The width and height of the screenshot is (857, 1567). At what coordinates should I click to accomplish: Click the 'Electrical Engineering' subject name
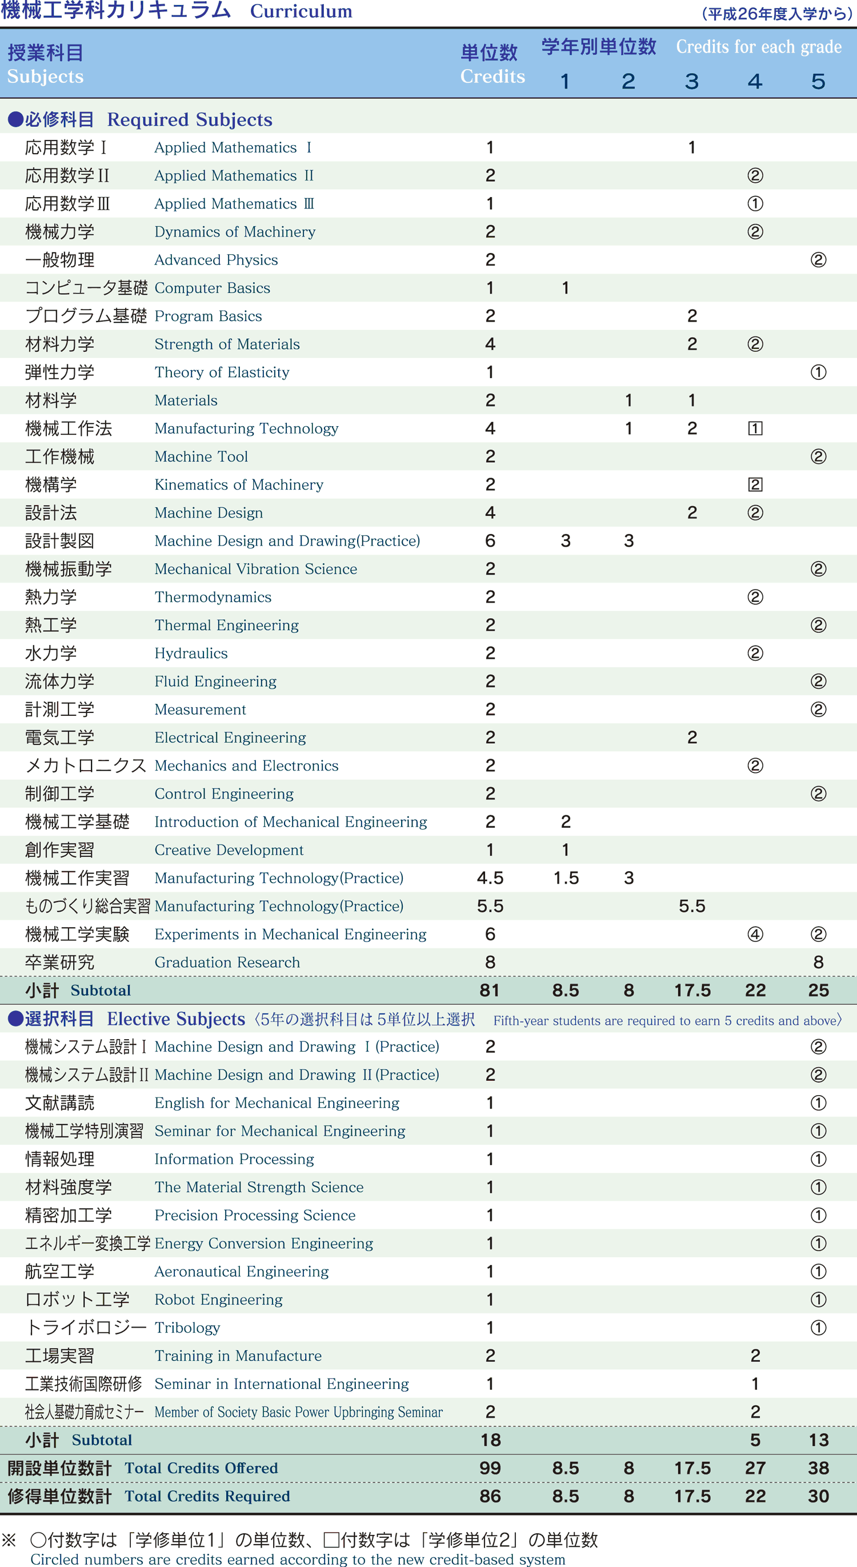230,738
